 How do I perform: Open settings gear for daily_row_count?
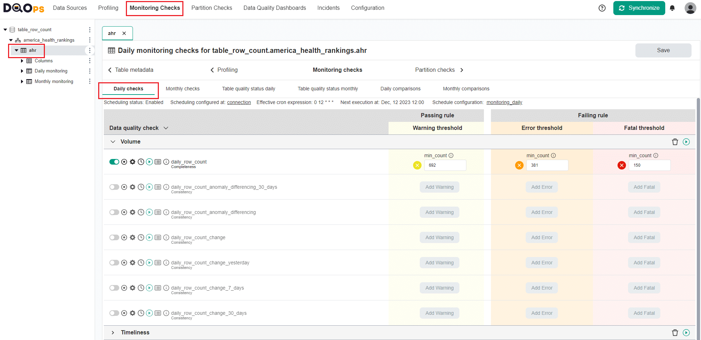pos(133,162)
